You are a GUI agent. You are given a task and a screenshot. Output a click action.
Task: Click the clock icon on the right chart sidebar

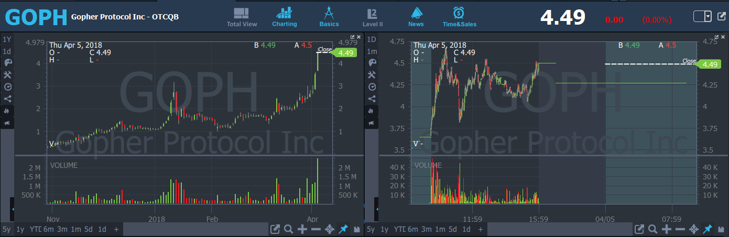pyautogui.click(x=372, y=87)
